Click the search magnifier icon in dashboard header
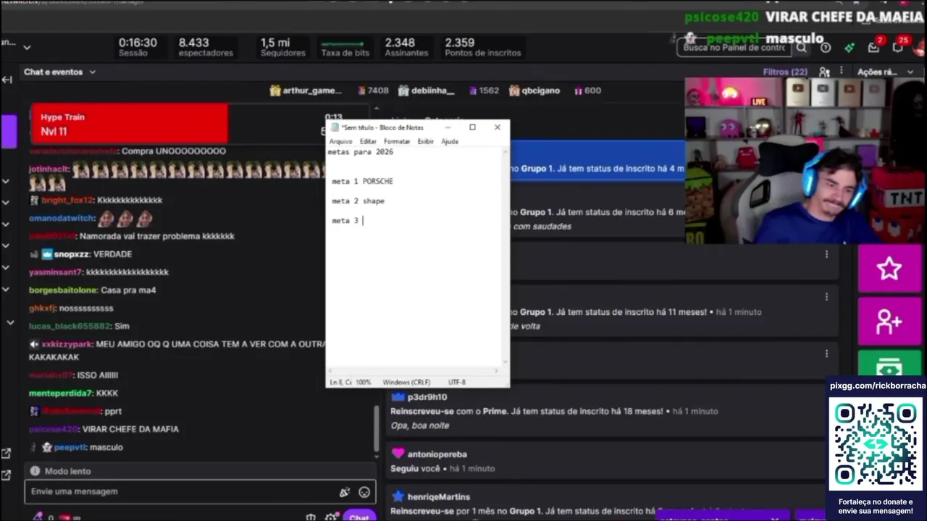The height and width of the screenshot is (521, 927). (801, 48)
